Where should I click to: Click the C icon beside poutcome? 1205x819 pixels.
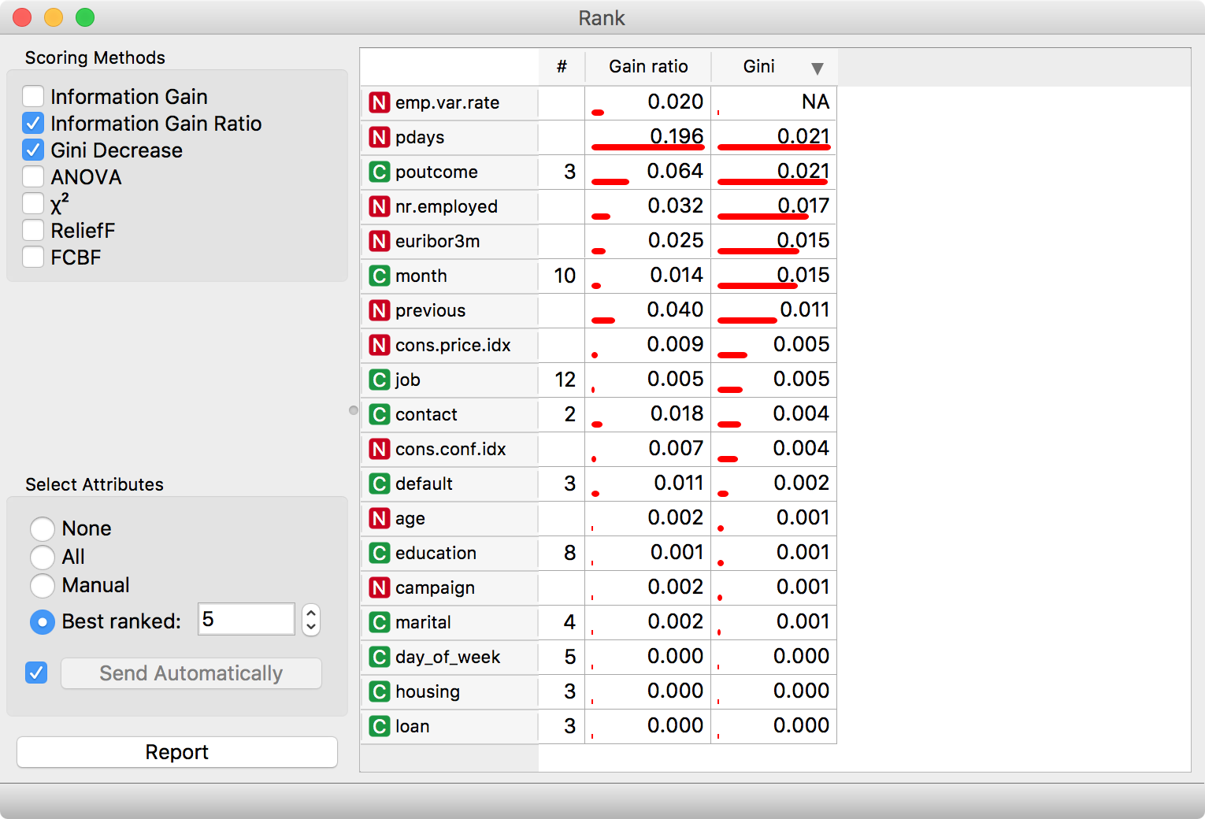tap(379, 172)
